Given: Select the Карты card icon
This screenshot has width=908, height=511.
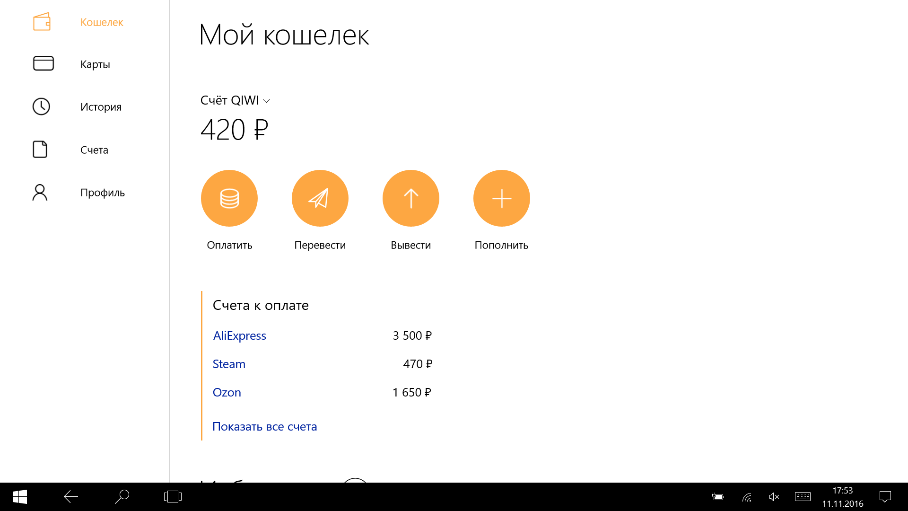Looking at the screenshot, I should click(43, 63).
